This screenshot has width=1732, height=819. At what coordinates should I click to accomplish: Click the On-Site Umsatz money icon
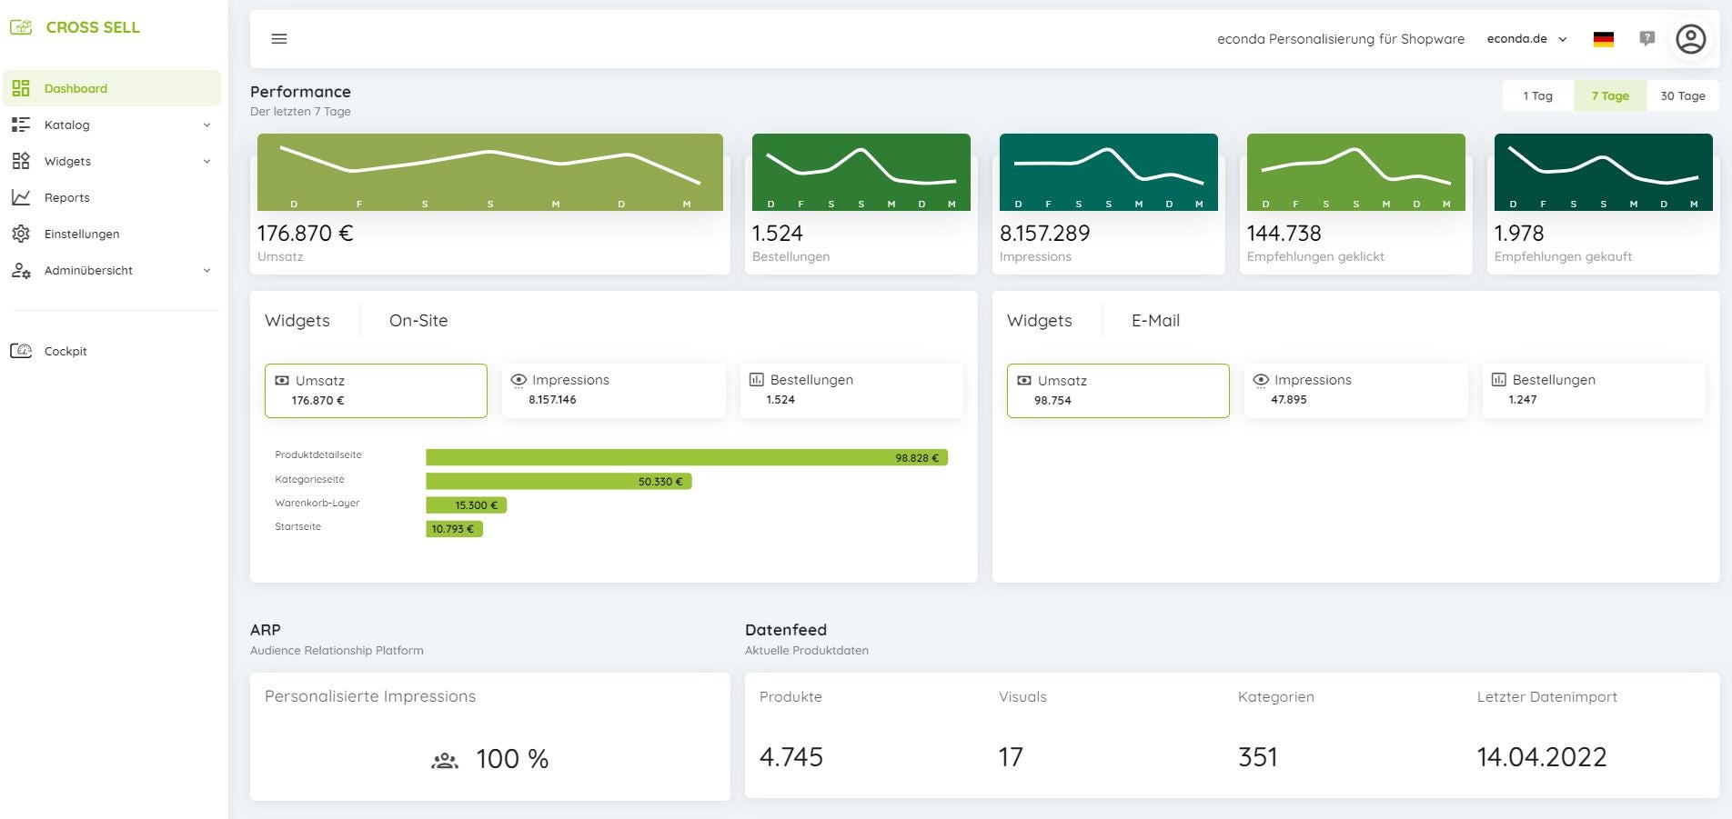click(x=282, y=381)
